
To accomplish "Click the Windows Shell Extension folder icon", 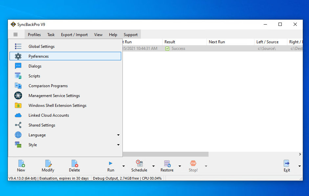I will [x=18, y=106].
